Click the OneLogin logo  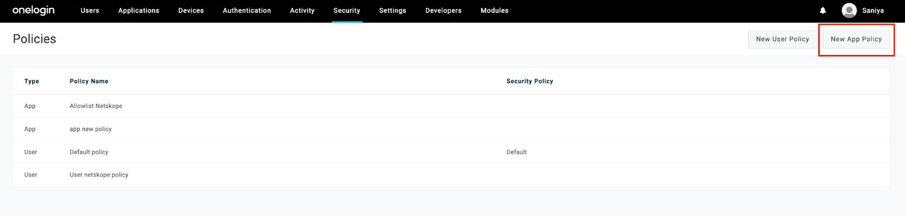33,10
